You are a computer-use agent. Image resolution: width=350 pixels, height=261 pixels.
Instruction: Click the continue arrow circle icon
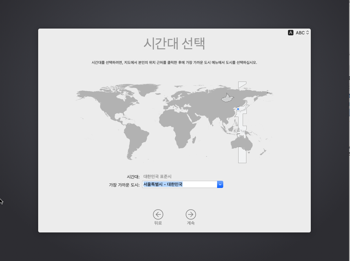[x=191, y=214]
